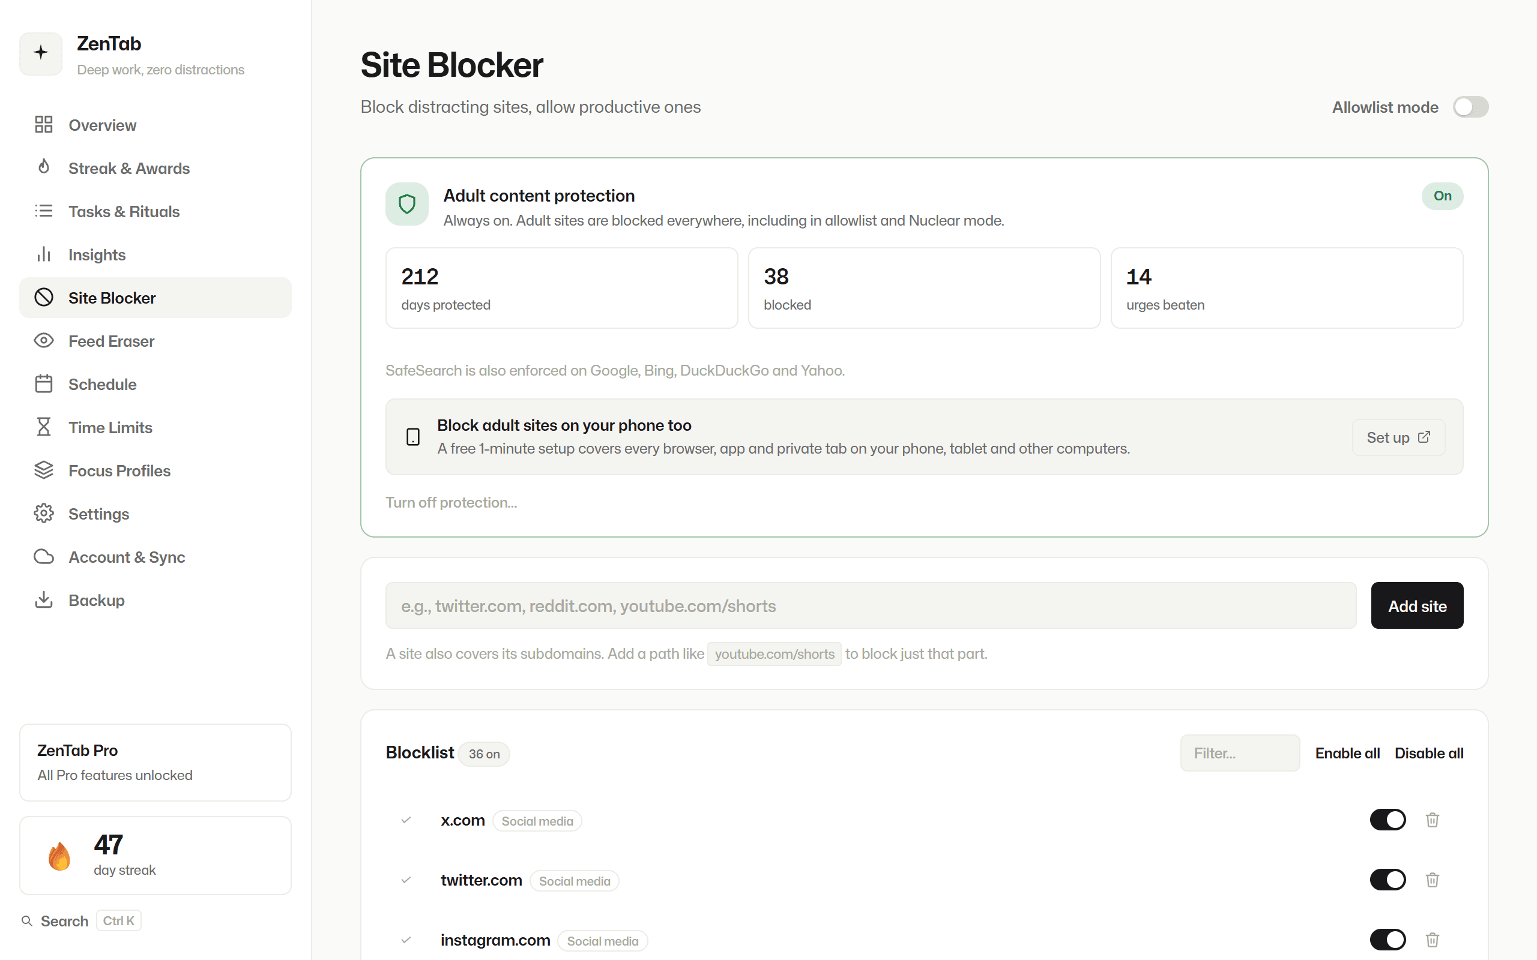Image resolution: width=1537 pixels, height=960 pixels.
Task: Click the Schedule calendar icon
Action: pyautogui.click(x=44, y=384)
